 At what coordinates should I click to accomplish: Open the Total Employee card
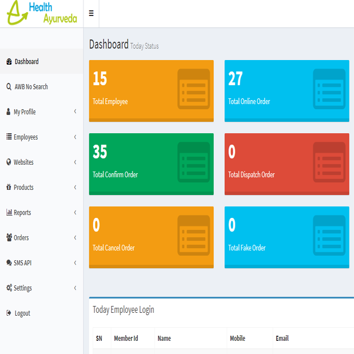pos(151,90)
